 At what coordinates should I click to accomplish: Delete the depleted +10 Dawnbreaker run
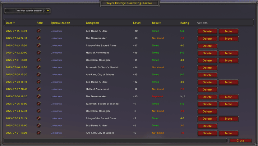tap(207, 97)
